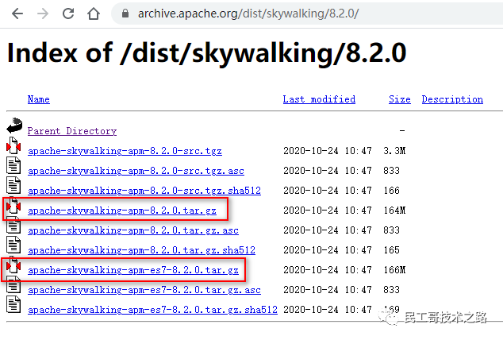Go back with the browser back arrow
This screenshot has width=503, height=340.
pos(17,14)
